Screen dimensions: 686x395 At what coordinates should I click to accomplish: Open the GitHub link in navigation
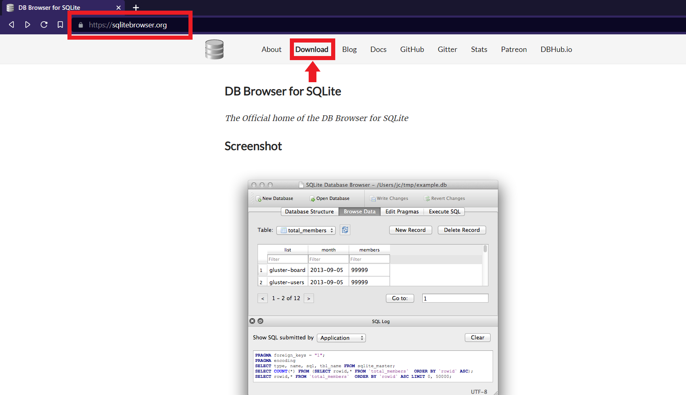[412, 49]
